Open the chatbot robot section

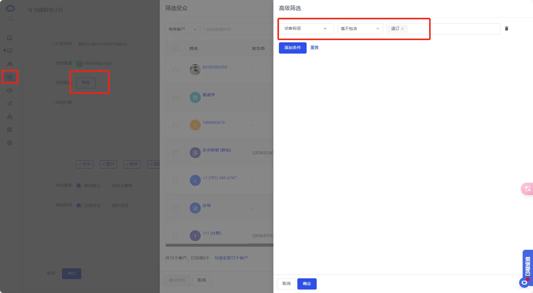click(10, 90)
